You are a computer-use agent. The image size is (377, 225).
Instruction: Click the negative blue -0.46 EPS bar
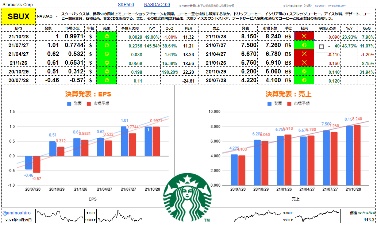(x=29, y=163)
